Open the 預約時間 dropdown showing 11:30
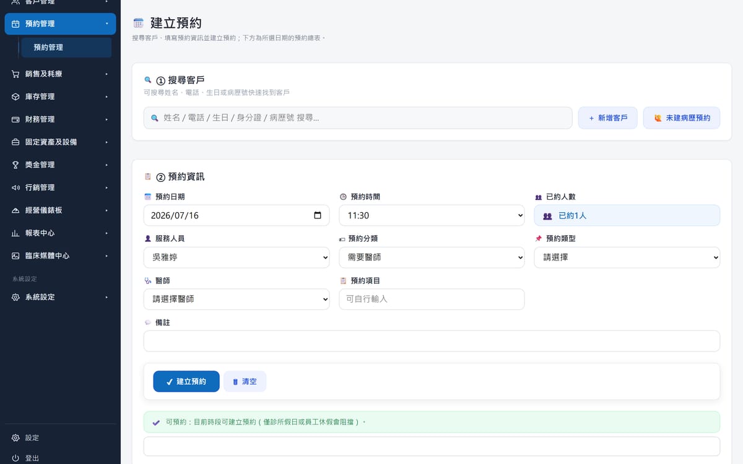Image resolution: width=743 pixels, height=464 pixels. pos(432,215)
